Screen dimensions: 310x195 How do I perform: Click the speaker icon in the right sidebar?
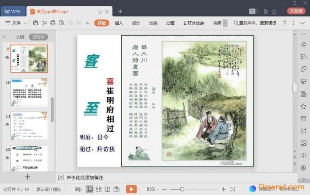click(303, 156)
